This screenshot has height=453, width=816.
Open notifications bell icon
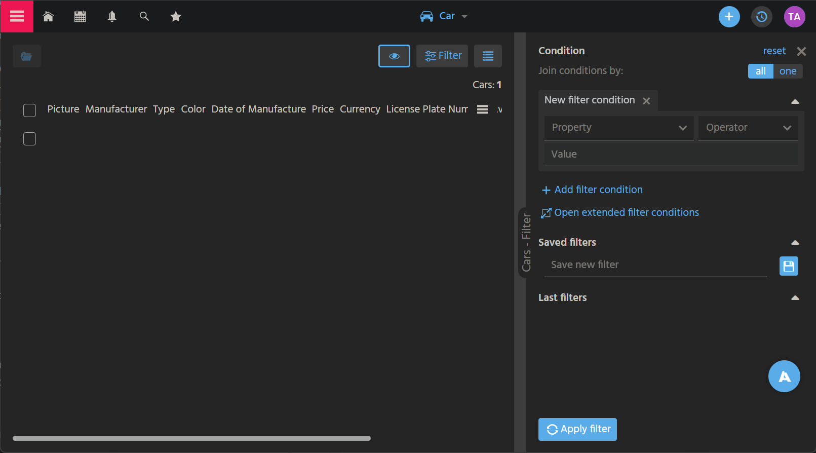click(112, 17)
